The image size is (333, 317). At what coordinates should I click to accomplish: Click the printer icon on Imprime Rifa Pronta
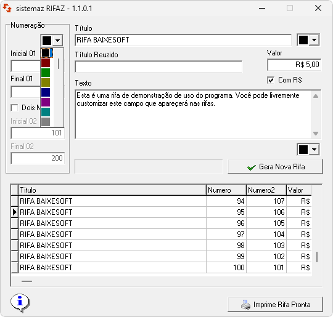click(245, 305)
